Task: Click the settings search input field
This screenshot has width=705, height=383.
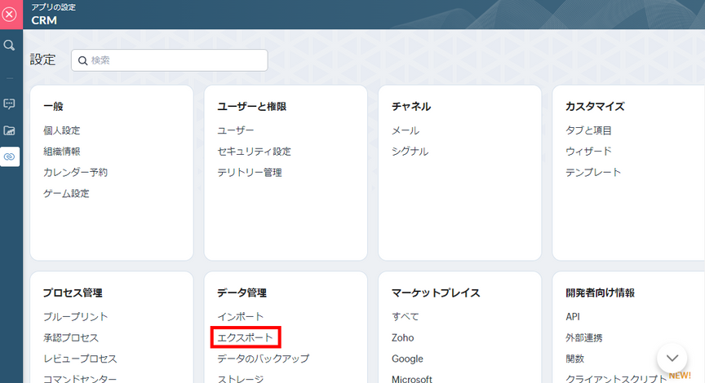Action: click(170, 60)
